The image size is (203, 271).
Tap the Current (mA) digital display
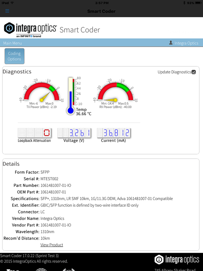tap(114, 133)
